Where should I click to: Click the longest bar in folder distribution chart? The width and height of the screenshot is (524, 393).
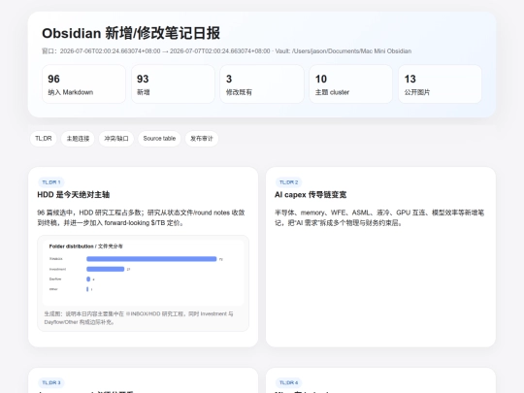(x=151, y=259)
